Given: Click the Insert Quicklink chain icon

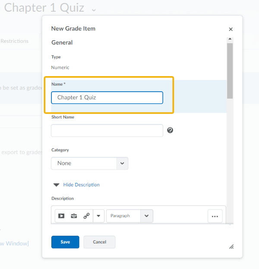Looking at the screenshot, I should click(86, 216).
